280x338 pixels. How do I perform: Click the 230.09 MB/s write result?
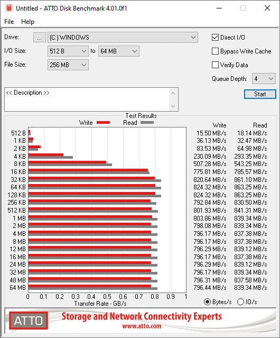(x=210, y=156)
